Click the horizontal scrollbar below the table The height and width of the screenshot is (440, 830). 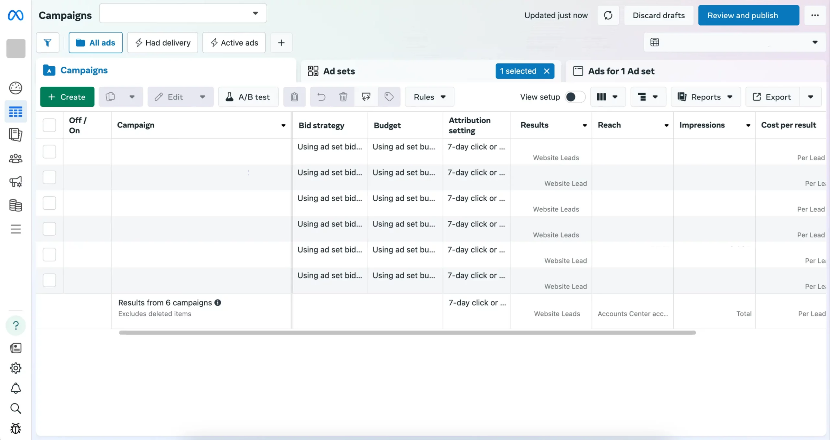click(407, 333)
